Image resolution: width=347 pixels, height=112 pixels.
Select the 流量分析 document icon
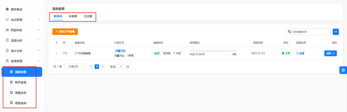pyautogui.click(x=7, y=40)
